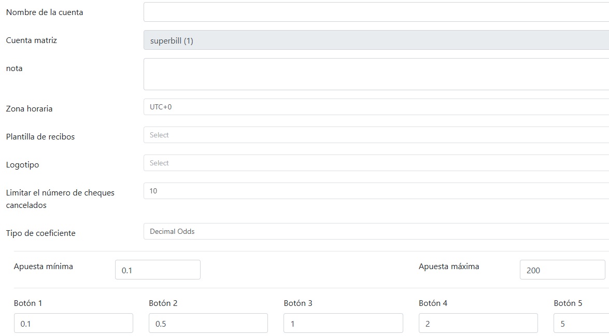
Task: Click the 'Cuenta matriz' label
Action: click(x=32, y=40)
